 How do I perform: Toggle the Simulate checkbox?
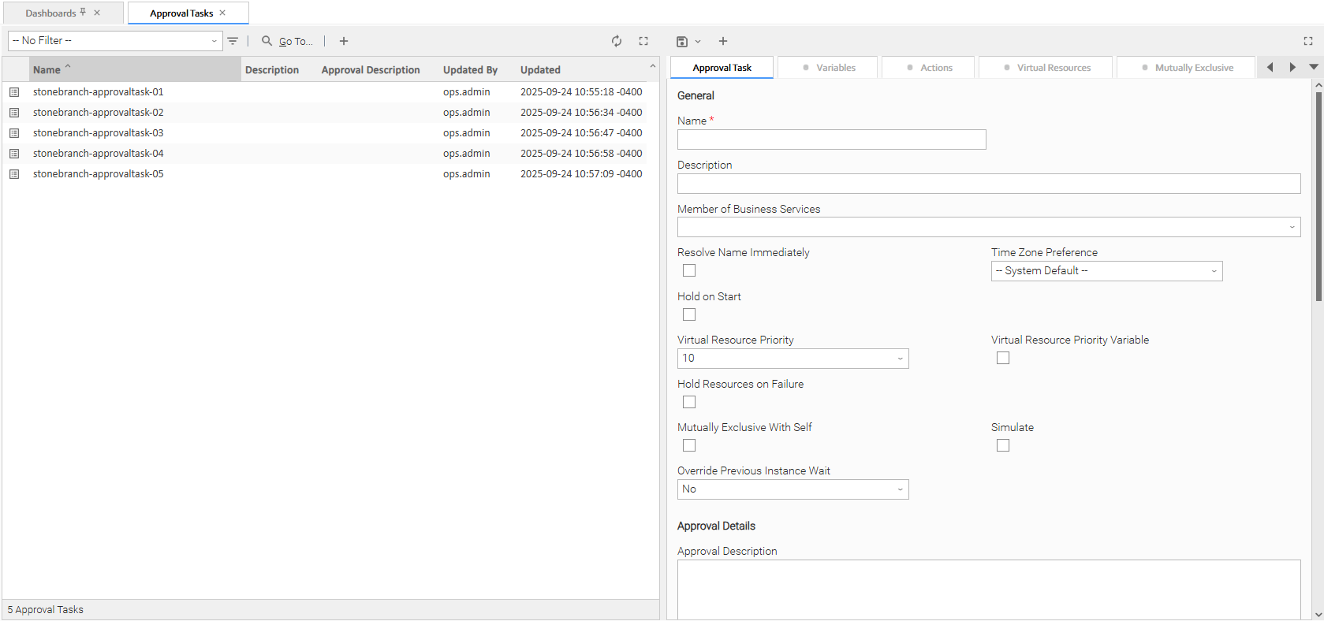coord(1003,445)
